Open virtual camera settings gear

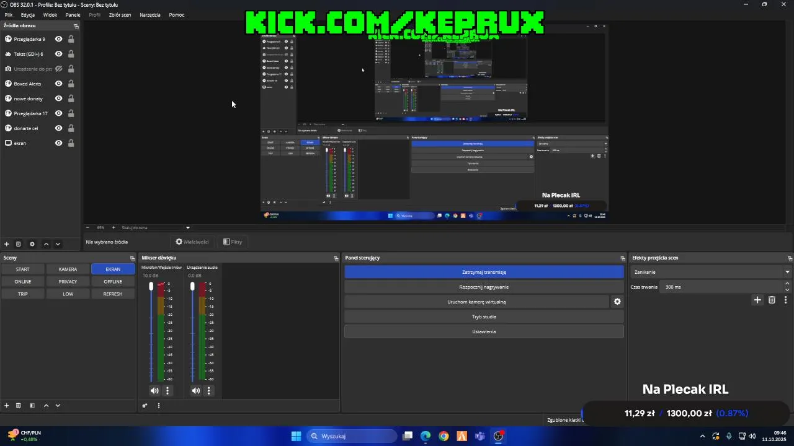point(617,302)
